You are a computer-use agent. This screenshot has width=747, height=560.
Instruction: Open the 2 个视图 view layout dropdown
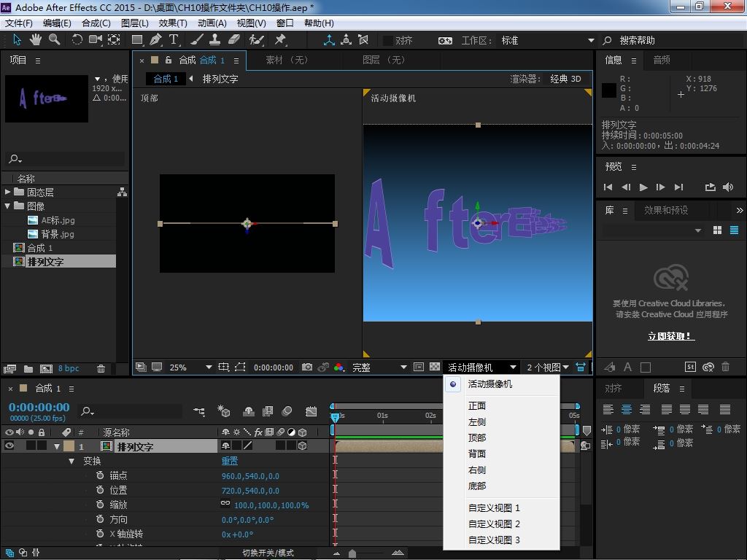(547, 367)
